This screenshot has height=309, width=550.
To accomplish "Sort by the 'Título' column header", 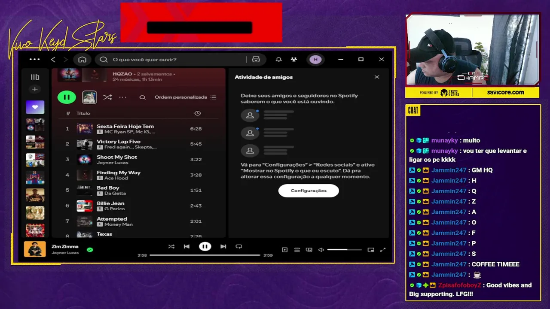I will [83, 113].
